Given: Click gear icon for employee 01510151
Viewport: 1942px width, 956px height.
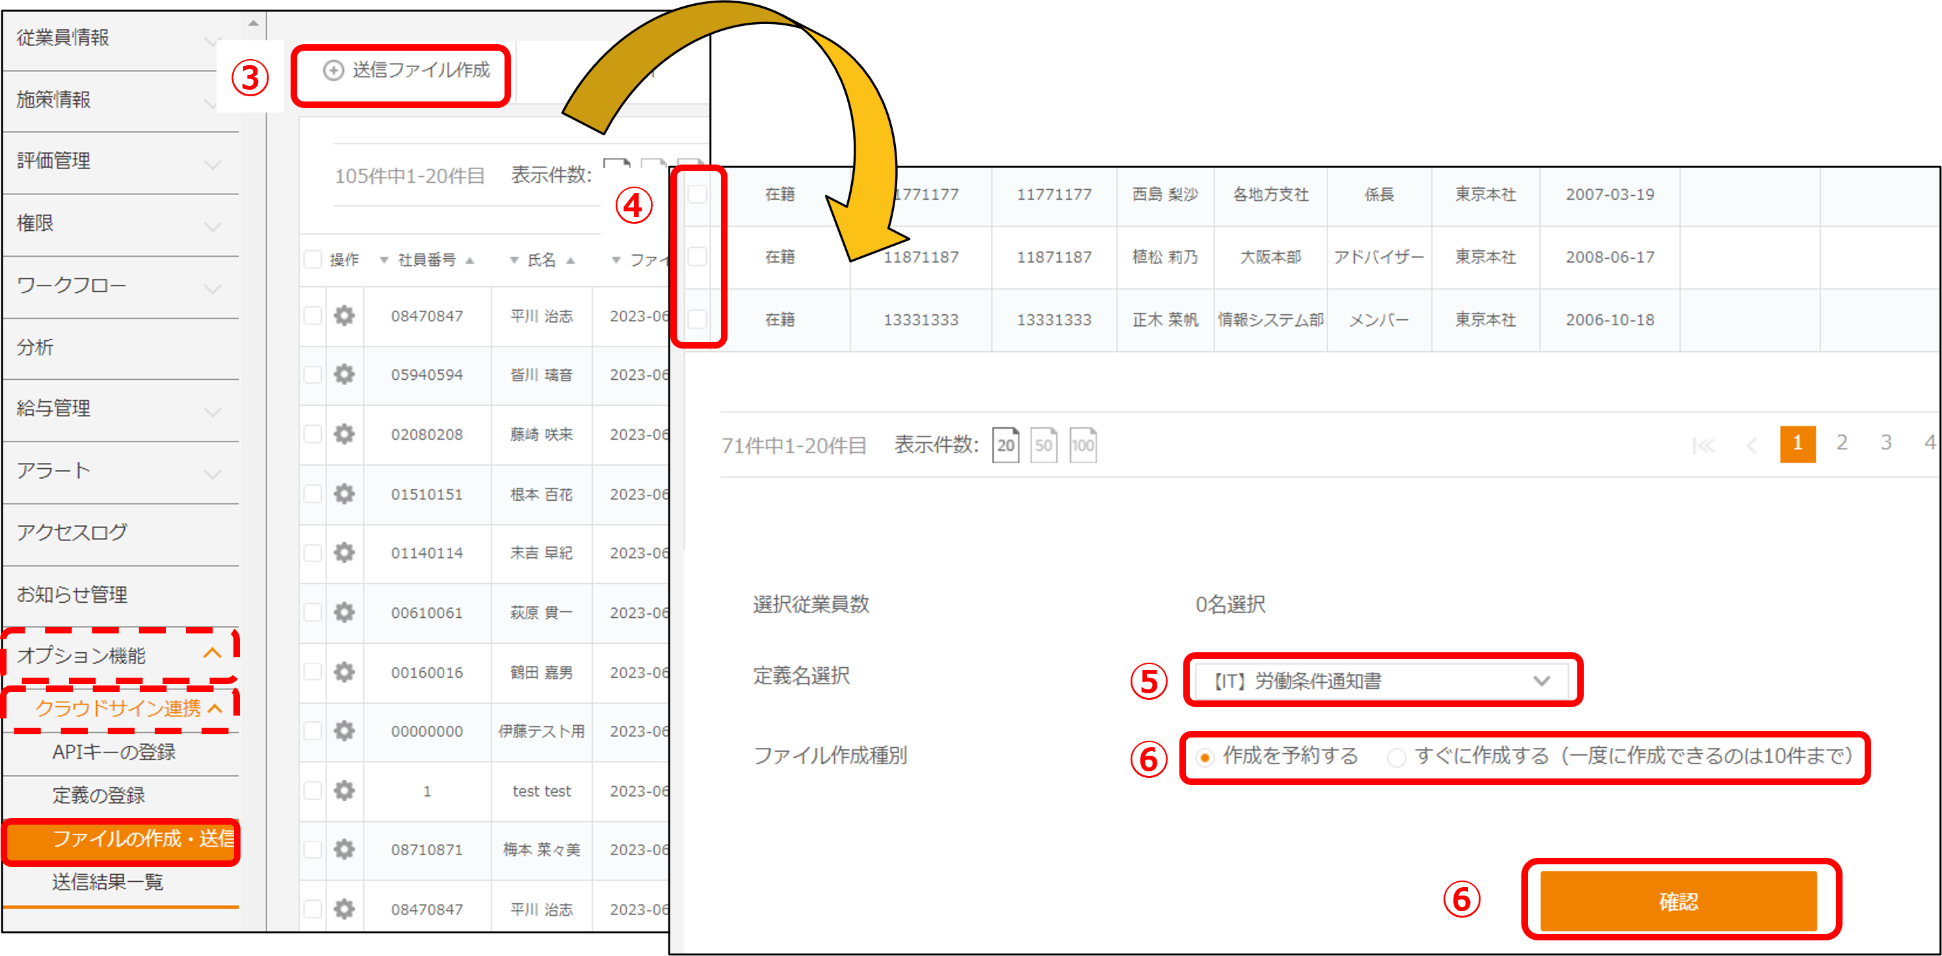Looking at the screenshot, I should click(345, 494).
